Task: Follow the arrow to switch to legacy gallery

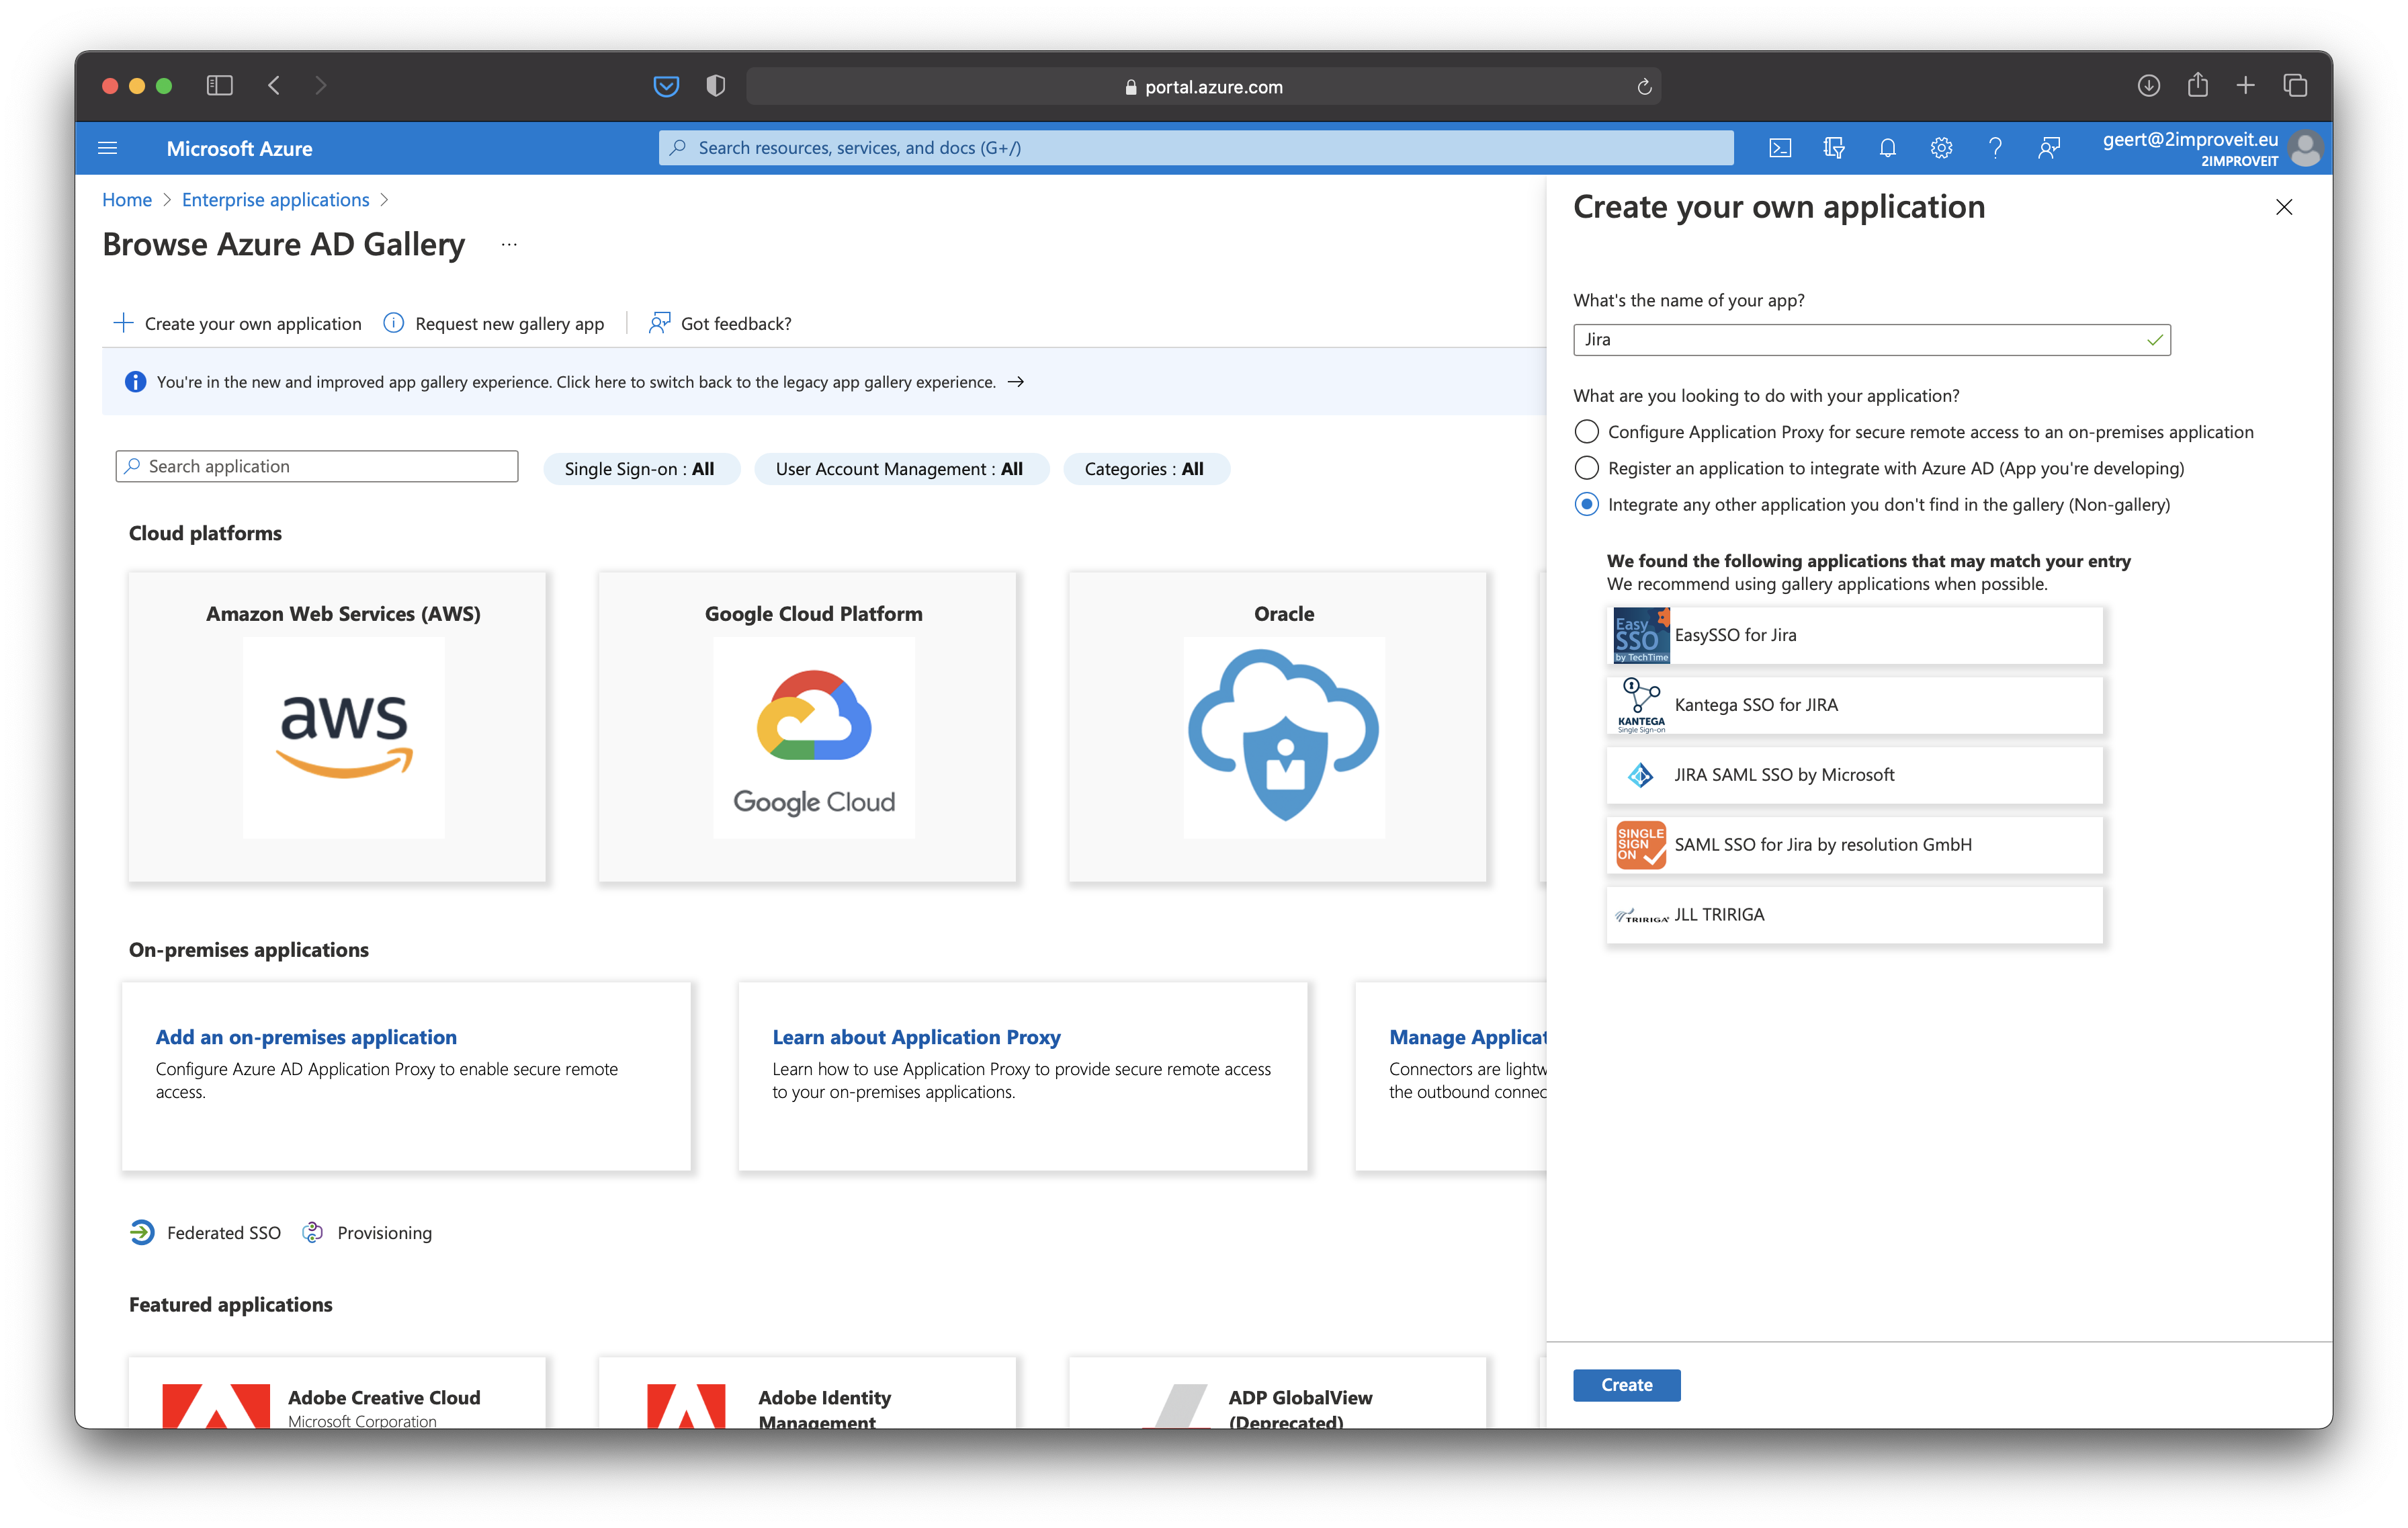Action: 1016,382
